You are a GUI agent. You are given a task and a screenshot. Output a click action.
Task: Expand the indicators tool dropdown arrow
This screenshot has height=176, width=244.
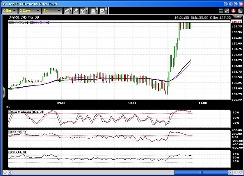tap(87, 10)
